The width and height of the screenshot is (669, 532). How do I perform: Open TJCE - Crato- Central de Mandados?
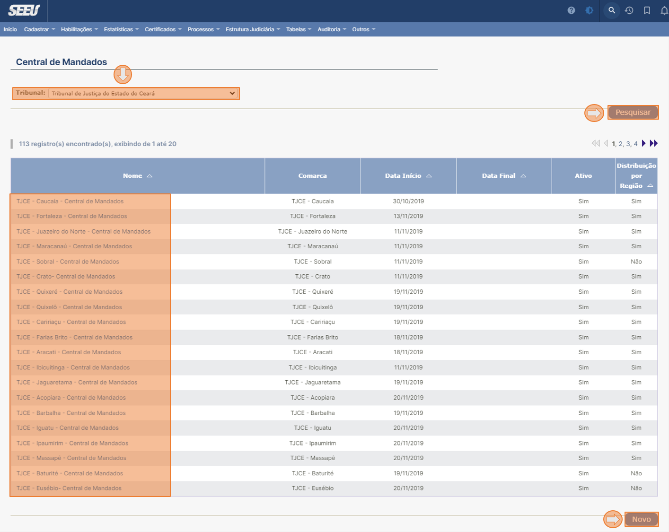tap(66, 277)
